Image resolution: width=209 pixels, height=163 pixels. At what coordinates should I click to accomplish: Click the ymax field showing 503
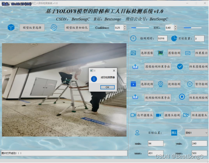point(200,153)
